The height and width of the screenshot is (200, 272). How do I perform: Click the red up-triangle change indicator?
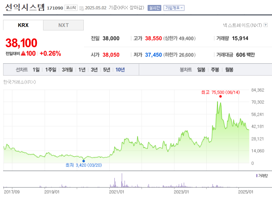pos(23,53)
